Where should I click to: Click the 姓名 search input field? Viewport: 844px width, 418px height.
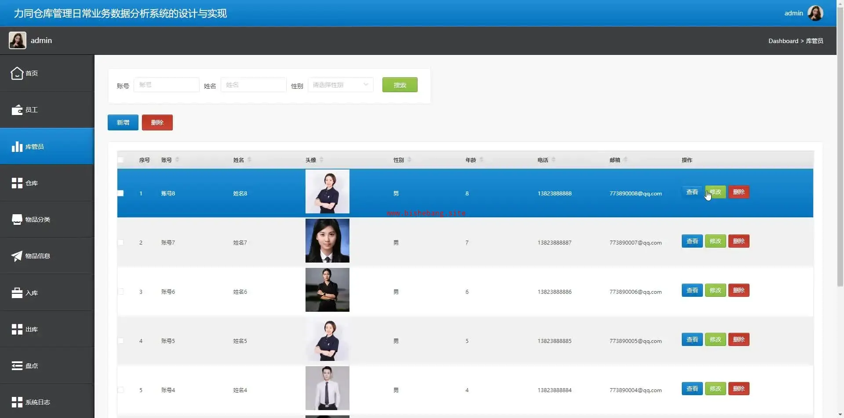[254, 85]
